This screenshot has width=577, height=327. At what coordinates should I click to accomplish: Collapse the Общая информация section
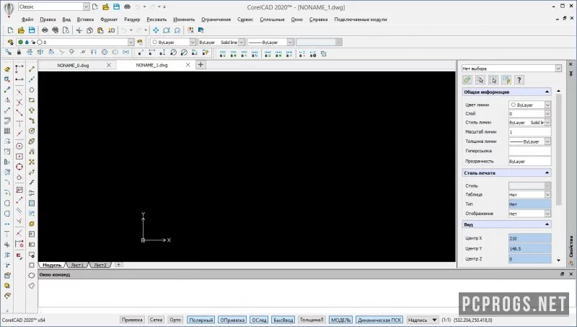[x=547, y=92]
